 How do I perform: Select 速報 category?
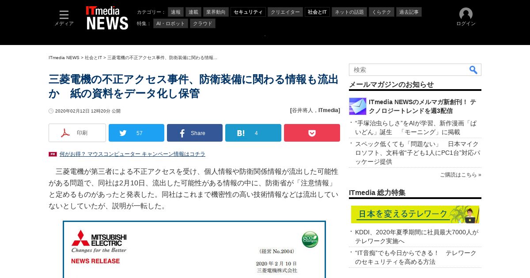click(176, 12)
